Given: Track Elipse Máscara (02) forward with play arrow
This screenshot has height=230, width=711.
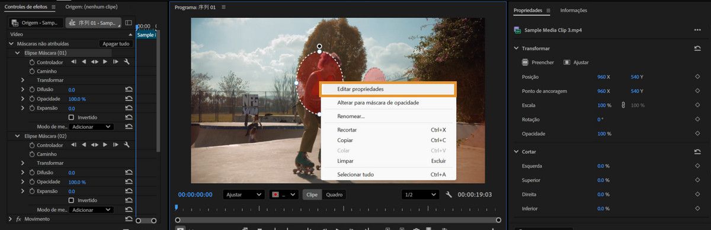Looking at the screenshot, I should tap(105, 145).
